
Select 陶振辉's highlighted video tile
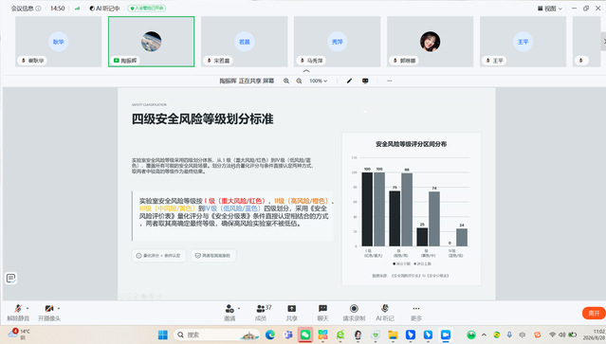[x=152, y=42]
